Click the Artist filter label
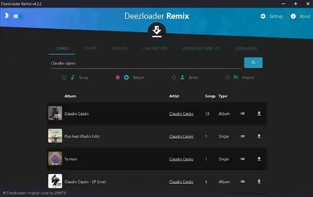313x197 pixels. click(x=194, y=78)
